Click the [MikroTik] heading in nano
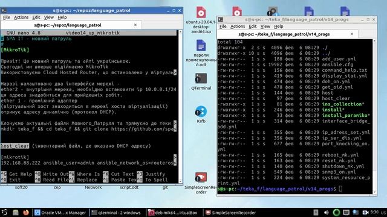387x217 pixels. (x=15, y=49)
